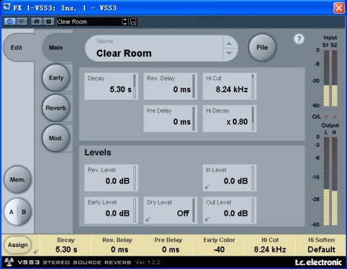Screen dimensions: 347x269
Task: Open the Reverb page
Action: coord(56,108)
